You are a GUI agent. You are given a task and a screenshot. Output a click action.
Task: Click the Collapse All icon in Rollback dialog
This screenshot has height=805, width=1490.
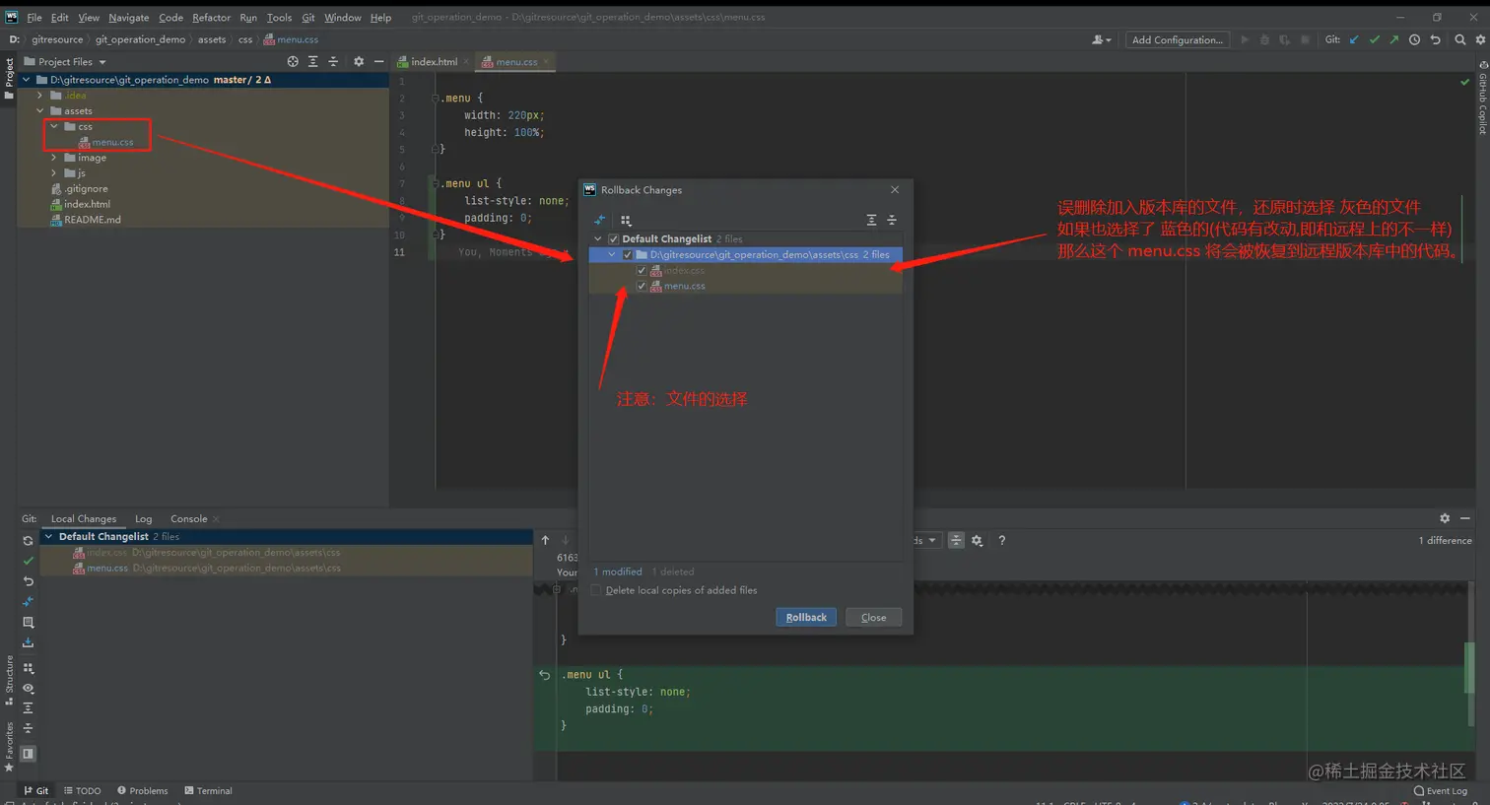point(892,221)
